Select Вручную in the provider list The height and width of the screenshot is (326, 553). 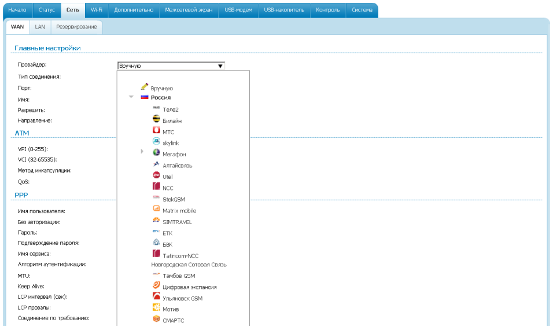pyautogui.click(x=162, y=88)
